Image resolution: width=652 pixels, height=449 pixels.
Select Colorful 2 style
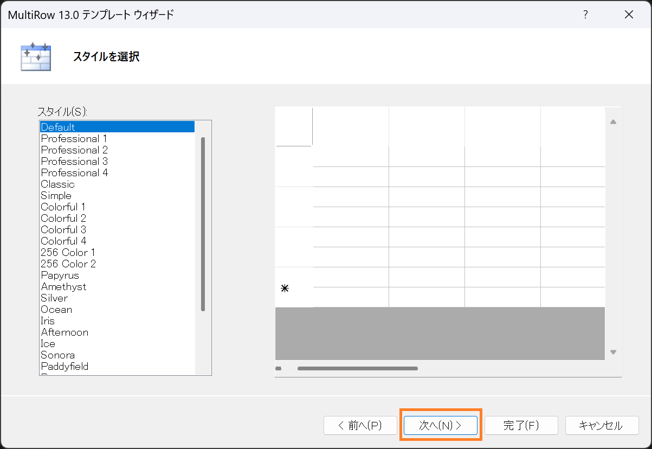point(117,218)
